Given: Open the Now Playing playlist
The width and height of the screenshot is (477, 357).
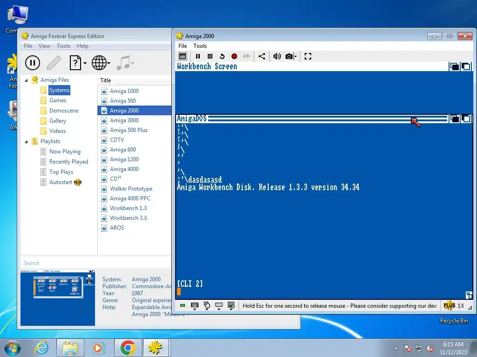Looking at the screenshot, I should pyautogui.click(x=65, y=152).
